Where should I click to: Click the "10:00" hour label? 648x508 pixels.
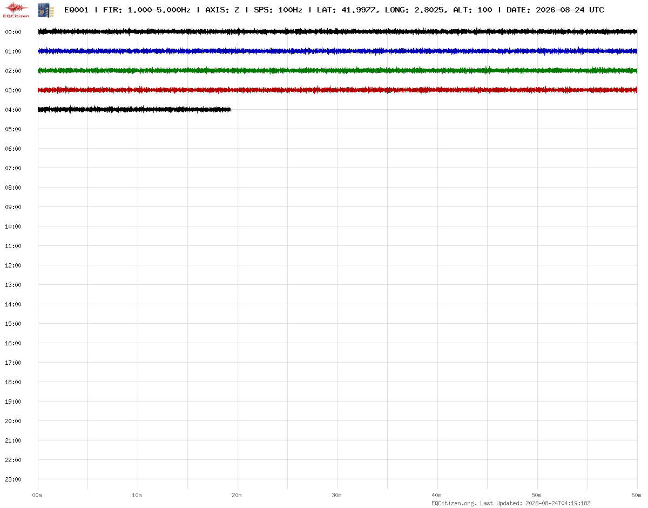(13, 226)
